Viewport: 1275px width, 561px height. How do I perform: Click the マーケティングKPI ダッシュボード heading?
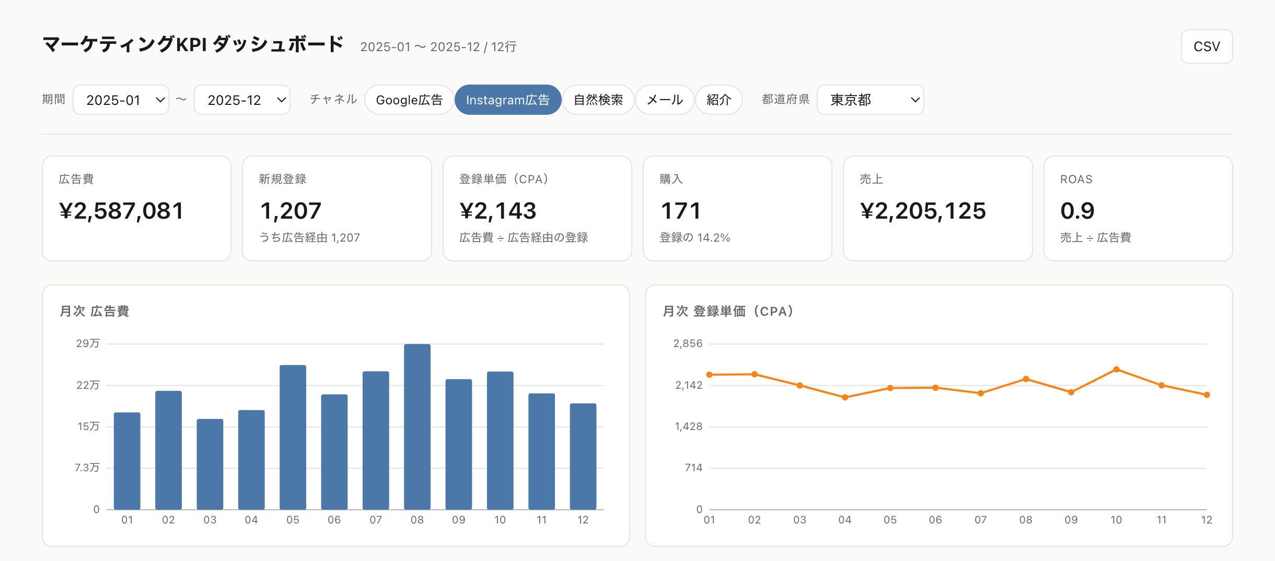(193, 44)
